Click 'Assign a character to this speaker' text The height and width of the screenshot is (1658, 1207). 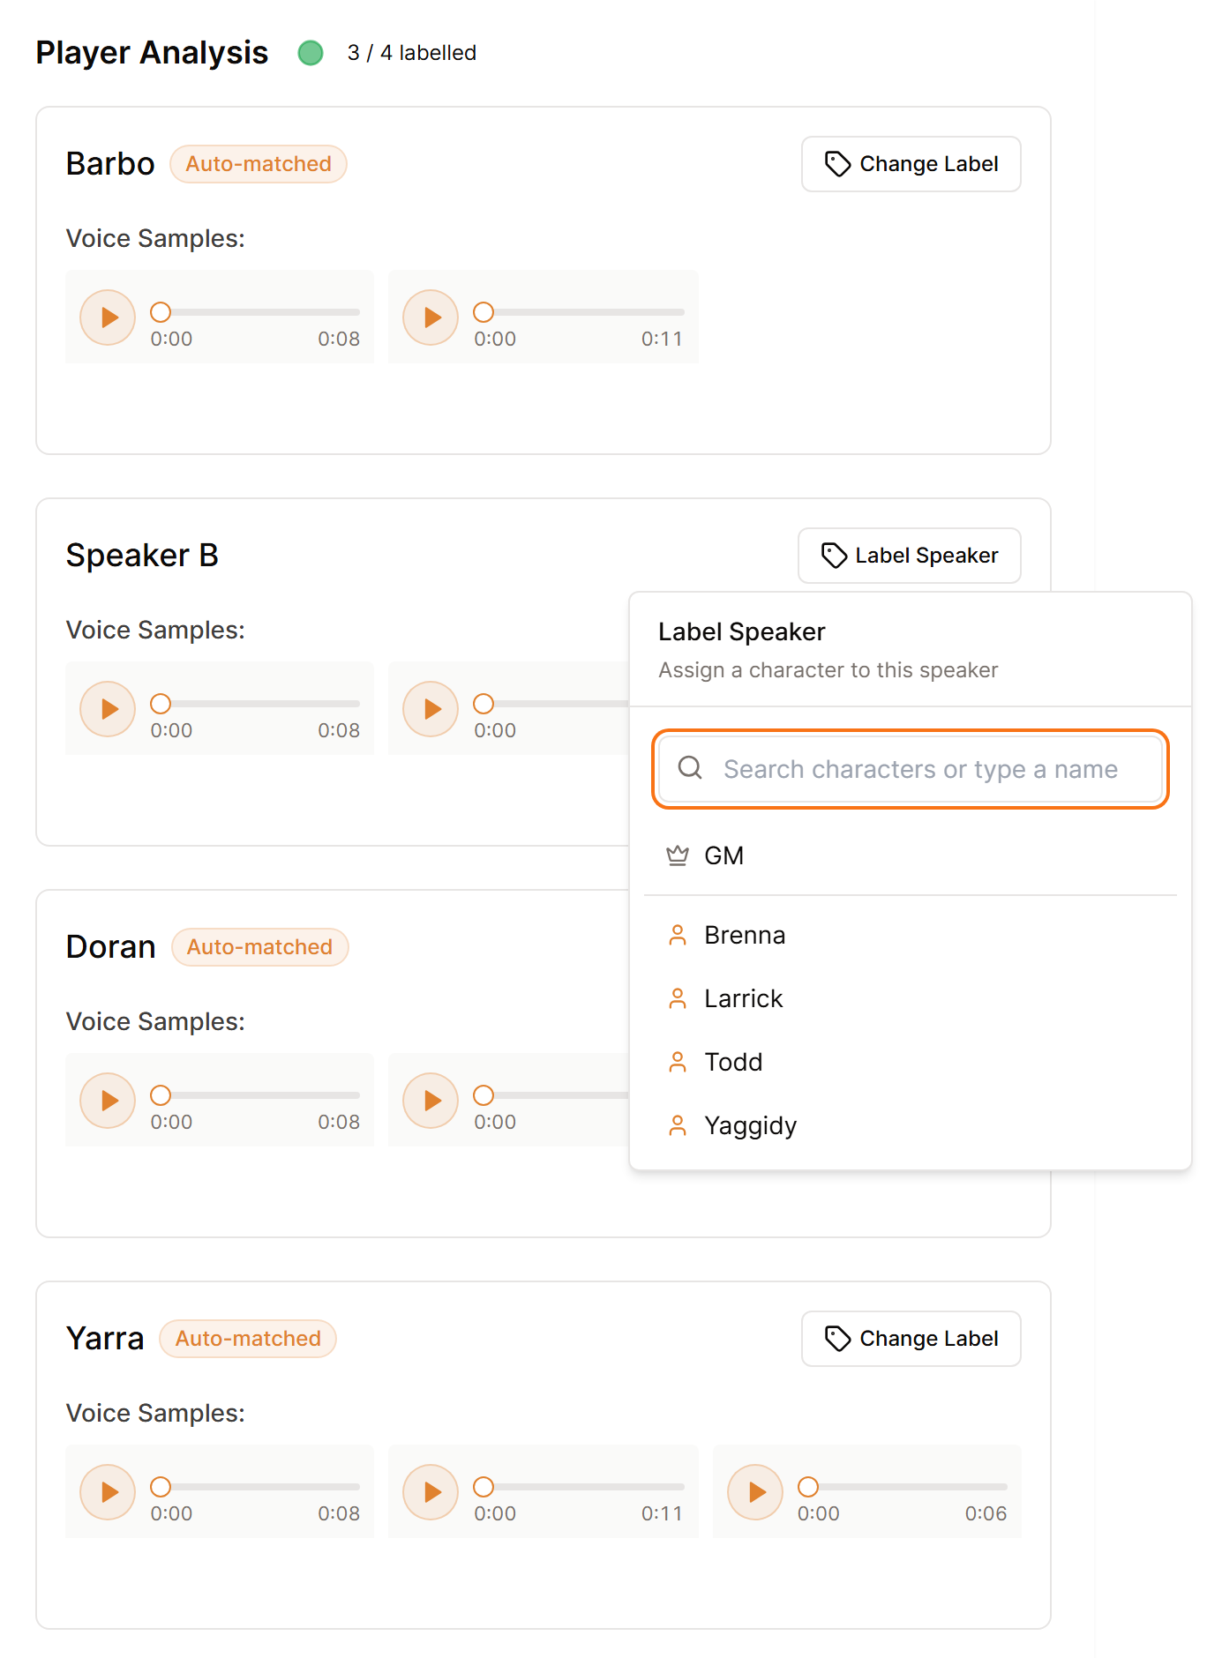(828, 670)
